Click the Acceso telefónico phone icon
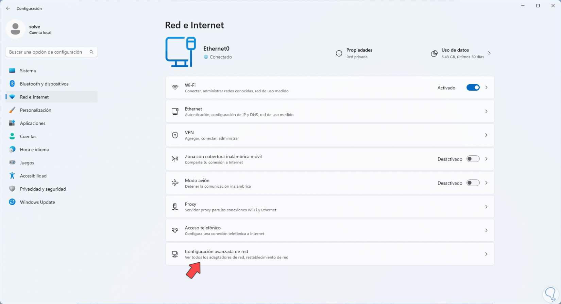 (x=175, y=230)
